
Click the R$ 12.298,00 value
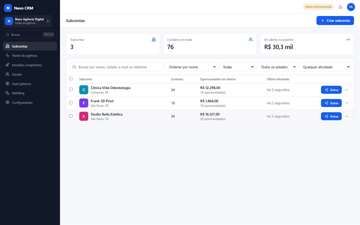click(210, 88)
